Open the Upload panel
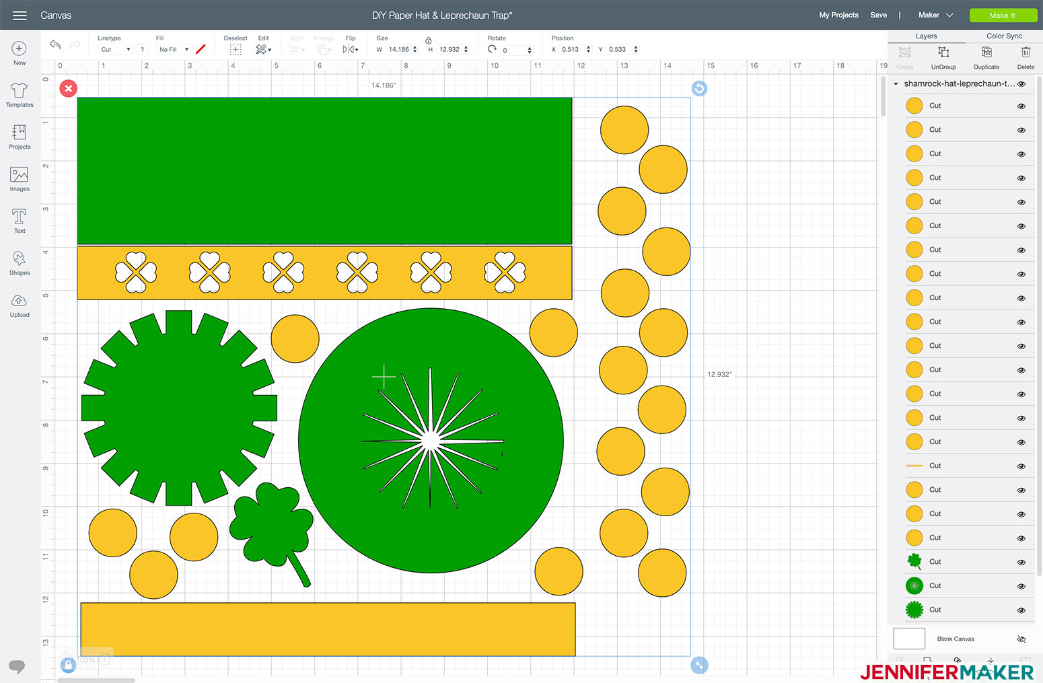The height and width of the screenshot is (683, 1043). (x=20, y=305)
